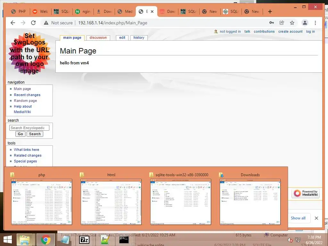Switch to the last New tab
The height and width of the screenshot is (246, 328).
tap(252, 12)
